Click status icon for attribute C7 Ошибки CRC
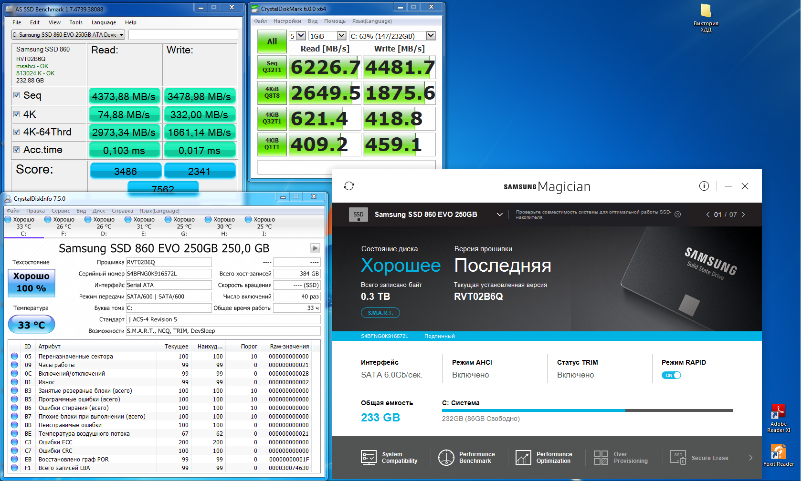802x481 pixels. click(14, 450)
